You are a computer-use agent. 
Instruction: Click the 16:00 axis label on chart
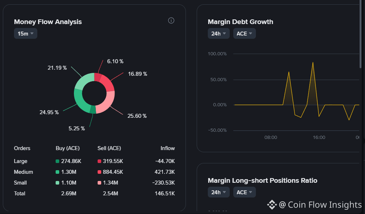tap(319, 138)
